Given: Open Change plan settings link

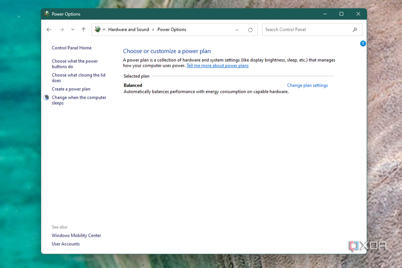Looking at the screenshot, I should (x=307, y=85).
